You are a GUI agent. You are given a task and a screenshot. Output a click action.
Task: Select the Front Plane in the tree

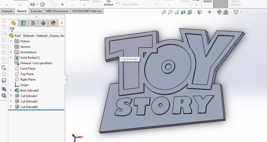[x=28, y=69]
